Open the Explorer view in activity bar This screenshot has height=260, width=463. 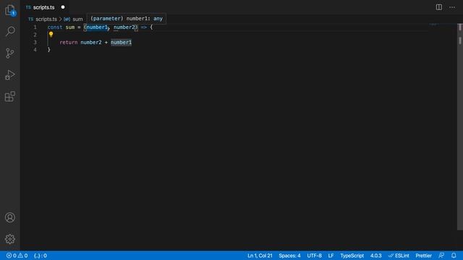coord(10,10)
